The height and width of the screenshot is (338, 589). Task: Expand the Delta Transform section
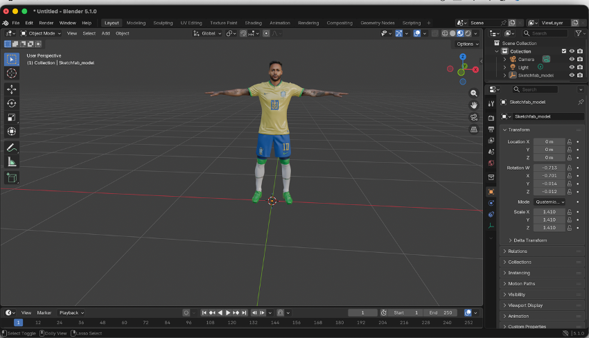(529, 240)
